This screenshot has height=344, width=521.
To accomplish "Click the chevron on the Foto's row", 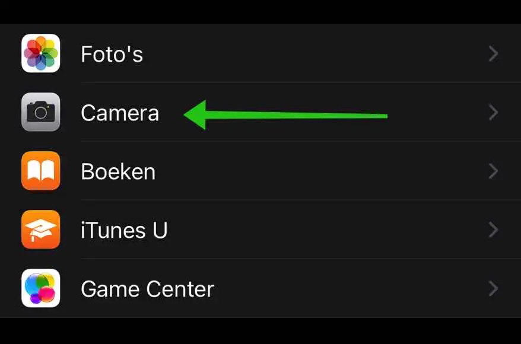I will pyautogui.click(x=494, y=54).
